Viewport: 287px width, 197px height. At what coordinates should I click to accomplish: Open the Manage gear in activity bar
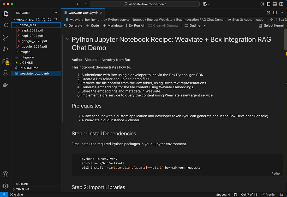pyautogui.click(x=5, y=186)
